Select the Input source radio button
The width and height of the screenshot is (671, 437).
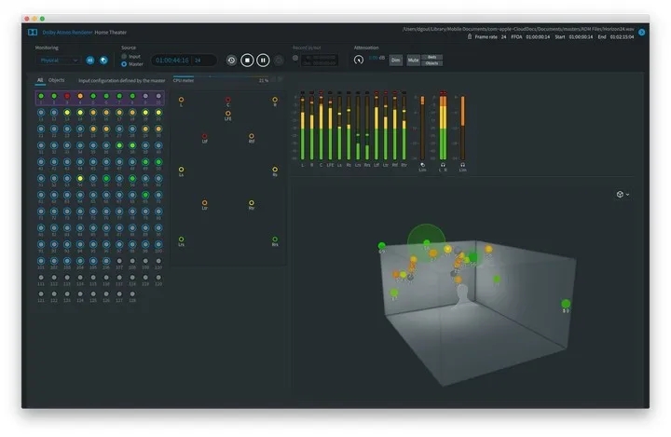(124, 56)
